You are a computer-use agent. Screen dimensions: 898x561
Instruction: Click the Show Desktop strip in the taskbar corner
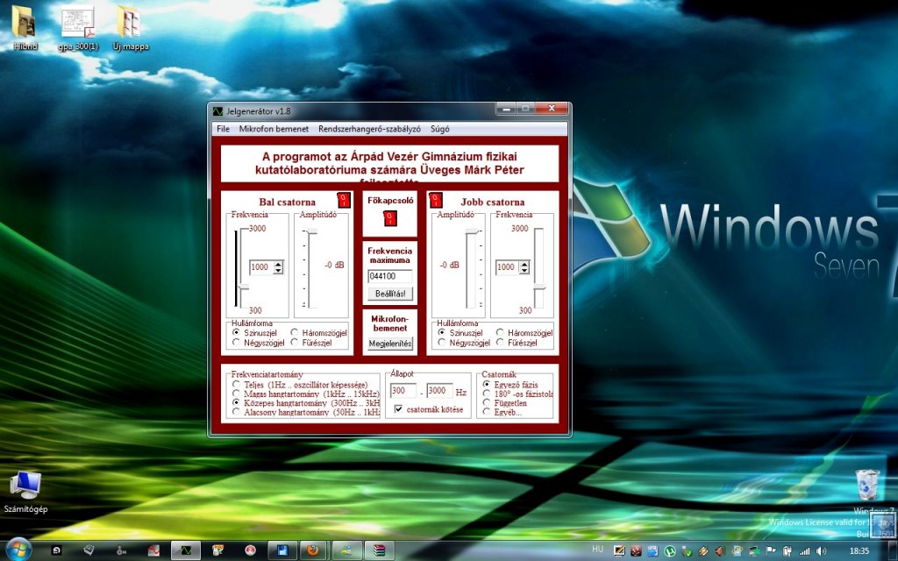pyautogui.click(x=894, y=550)
